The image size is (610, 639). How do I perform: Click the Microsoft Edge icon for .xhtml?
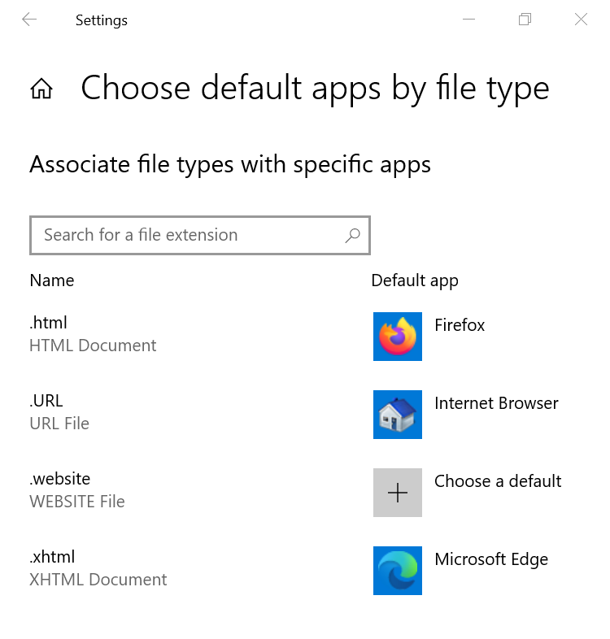[x=397, y=571]
